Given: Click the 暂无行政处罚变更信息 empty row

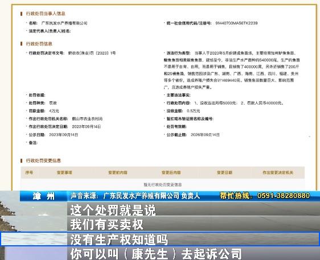Looking at the screenshot, I should [163, 184].
